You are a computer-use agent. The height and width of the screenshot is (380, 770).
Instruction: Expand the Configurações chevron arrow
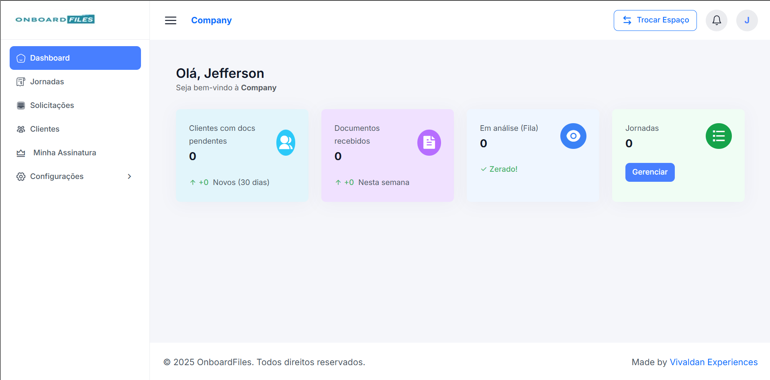pyautogui.click(x=129, y=177)
